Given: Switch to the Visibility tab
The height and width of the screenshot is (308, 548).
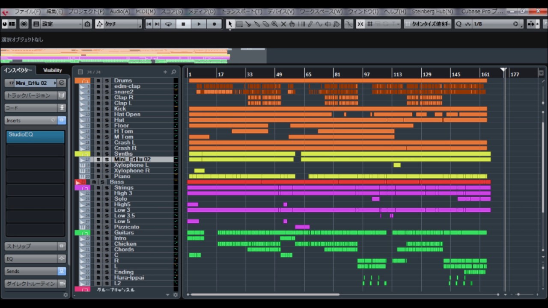Looking at the screenshot, I should pos(52,70).
